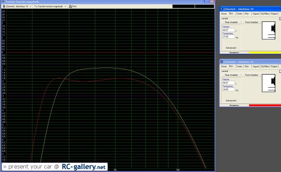
Task: Click the [1]vented project window title icon
Action: pyautogui.click(x=221, y=61)
